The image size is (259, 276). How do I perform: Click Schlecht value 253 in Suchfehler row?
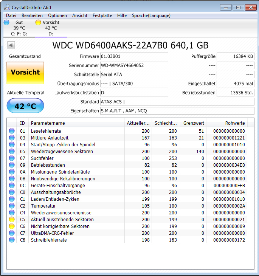click(x=173, y=158)
